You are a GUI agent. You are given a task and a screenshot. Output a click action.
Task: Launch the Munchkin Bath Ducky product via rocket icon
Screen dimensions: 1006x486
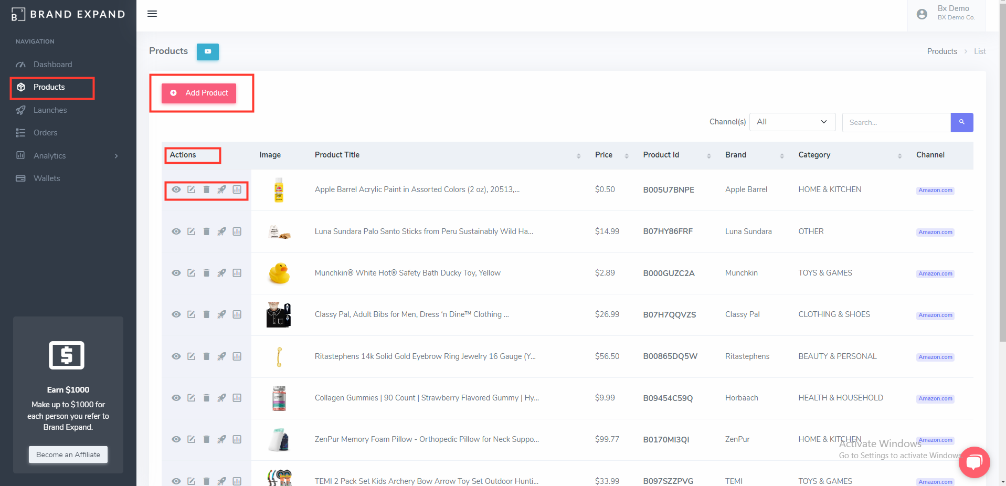click(x=221, y=273)
